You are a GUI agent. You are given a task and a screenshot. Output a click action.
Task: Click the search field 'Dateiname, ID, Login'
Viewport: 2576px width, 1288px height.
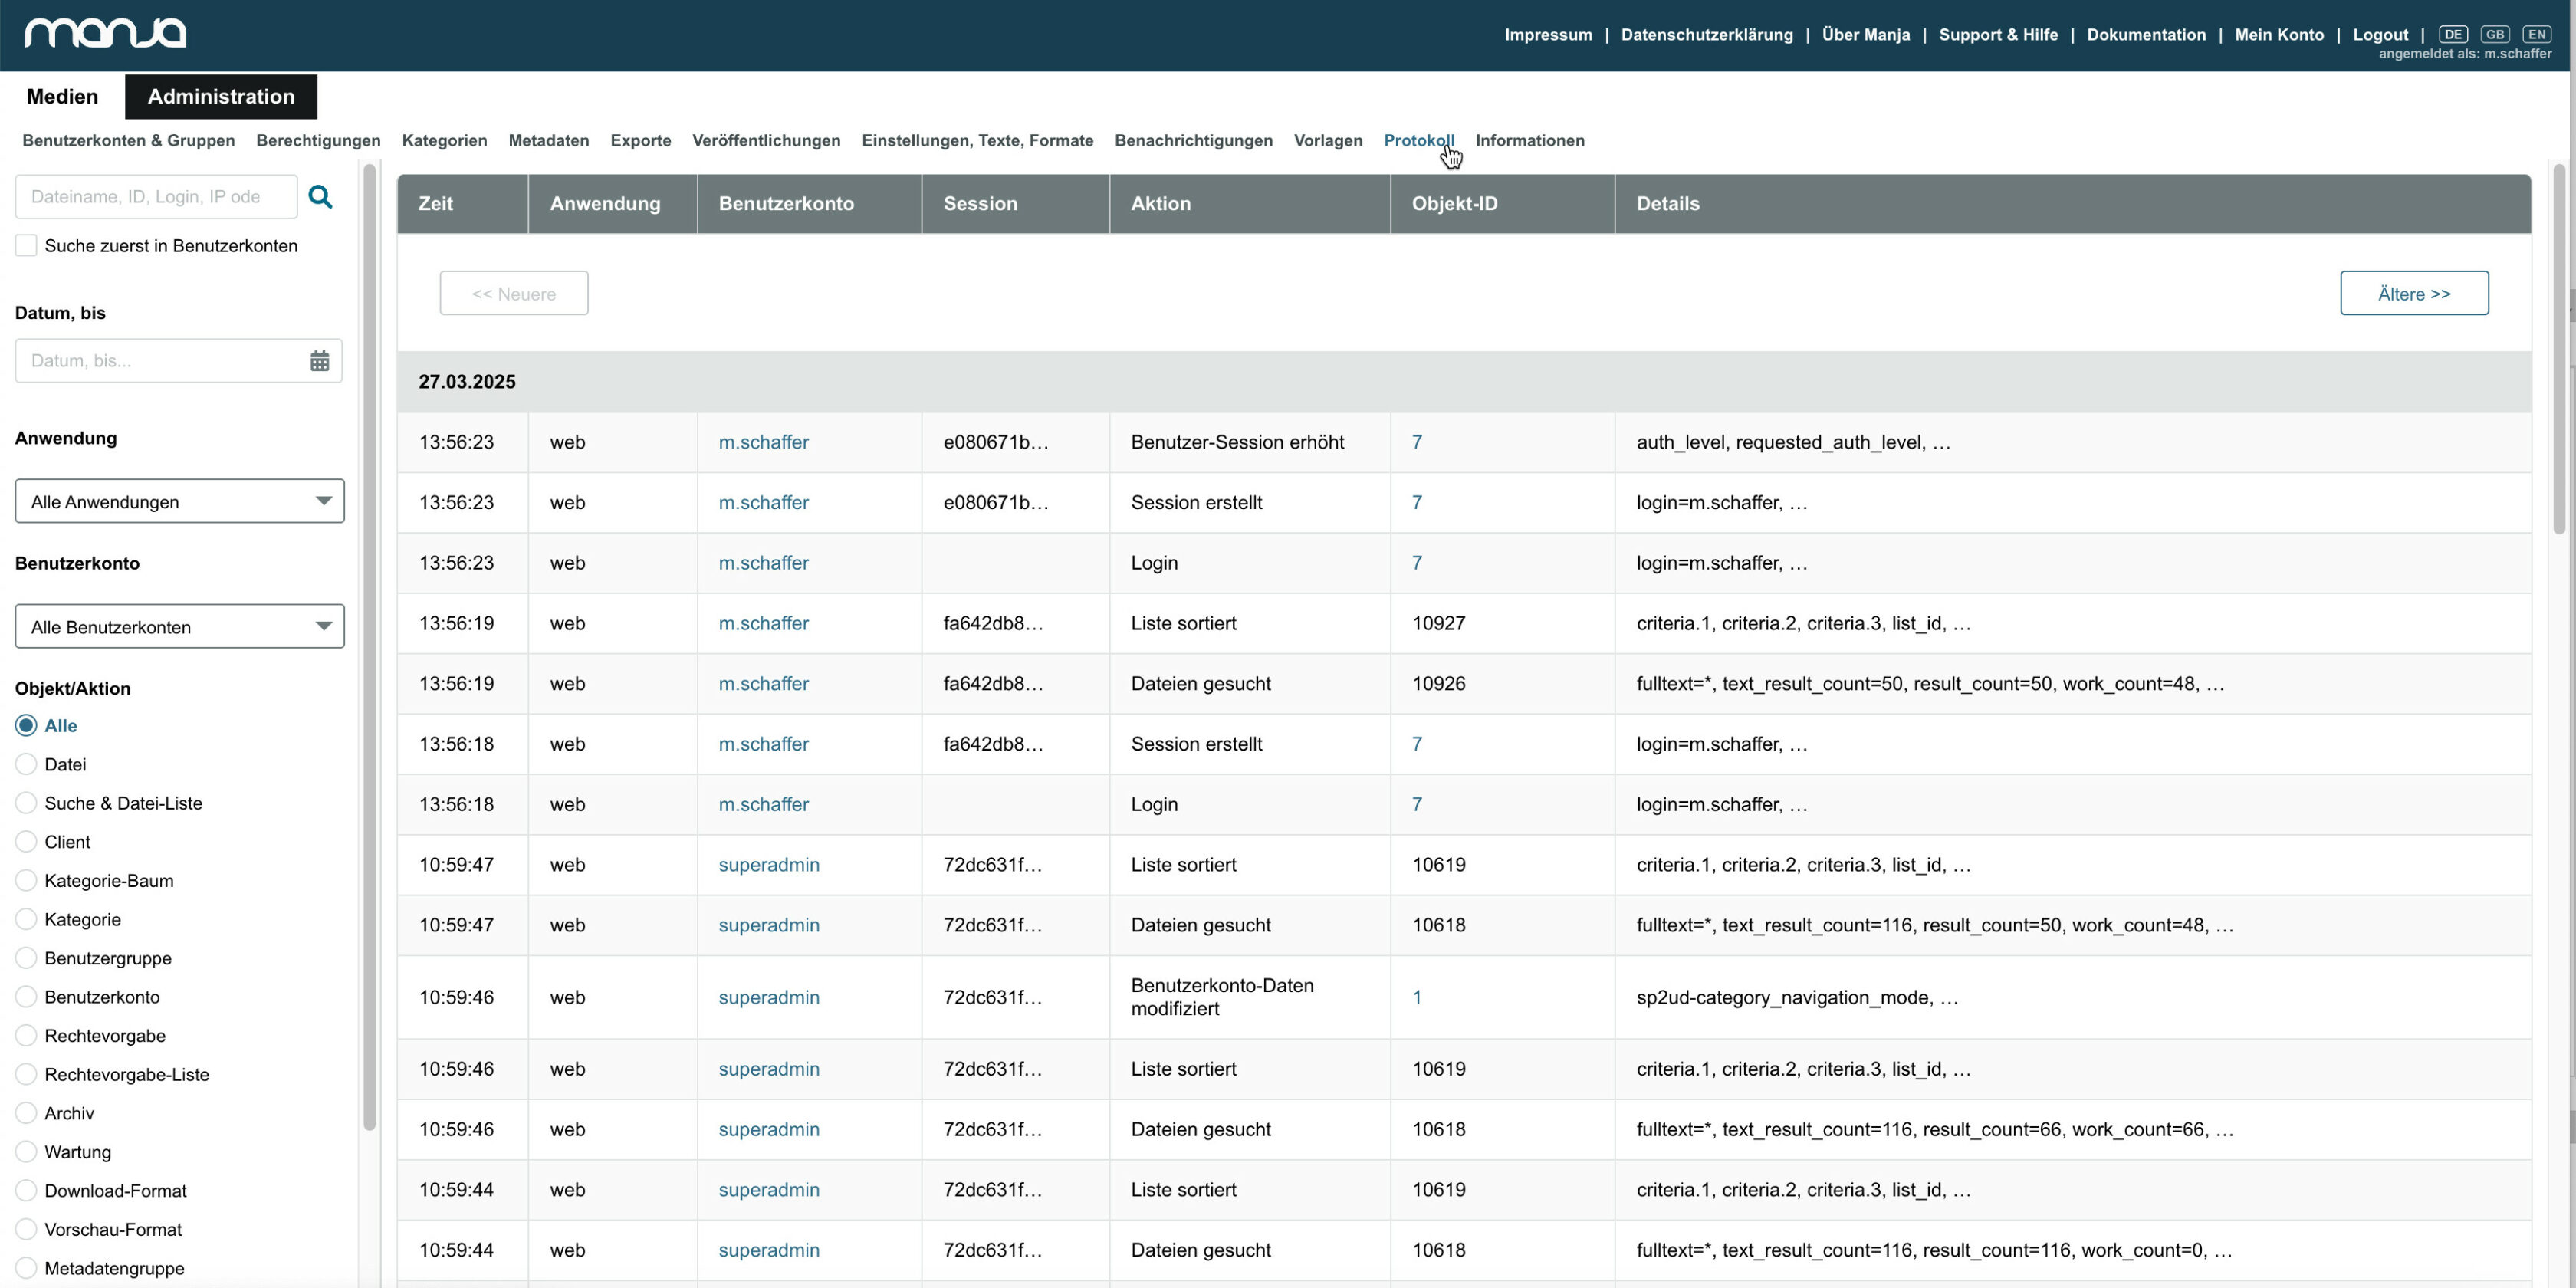pos(156,196)
